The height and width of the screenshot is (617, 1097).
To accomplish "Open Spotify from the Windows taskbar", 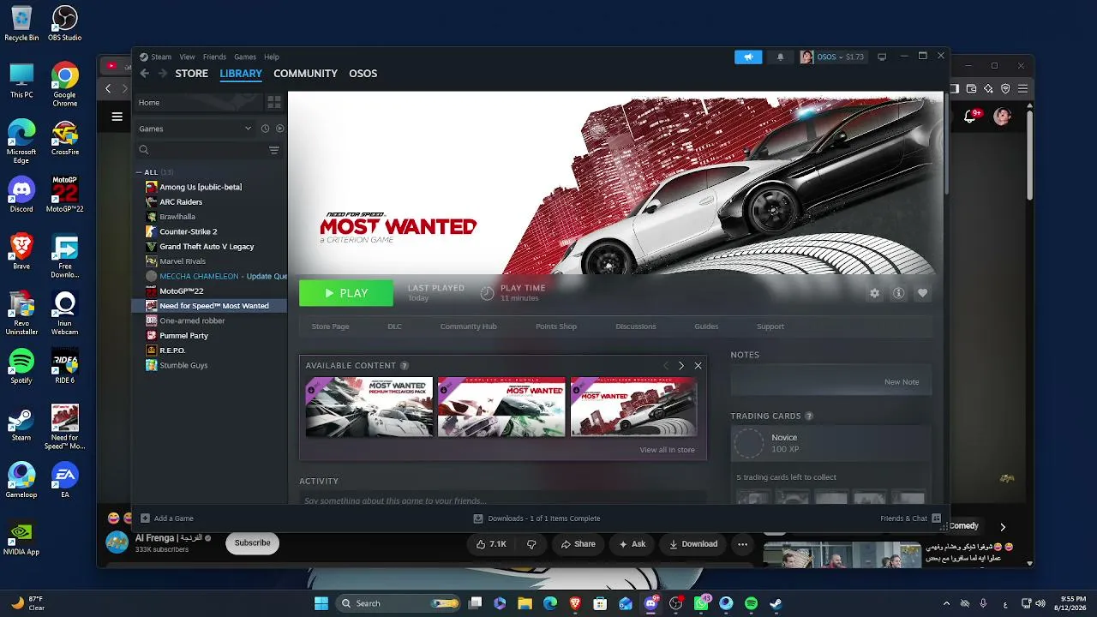I will (x=751, y=603).
